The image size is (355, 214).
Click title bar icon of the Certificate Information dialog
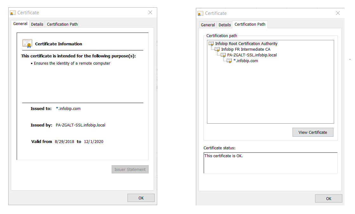tap(13, 13)
